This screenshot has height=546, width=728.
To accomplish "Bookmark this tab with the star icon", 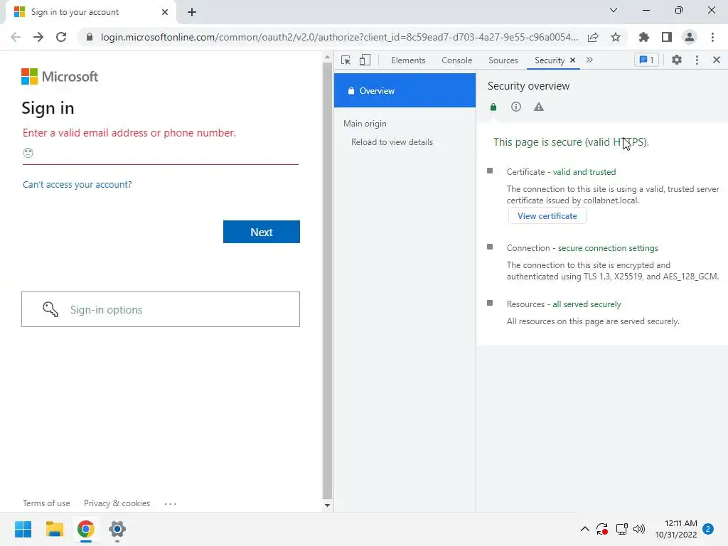I will 616,37.
